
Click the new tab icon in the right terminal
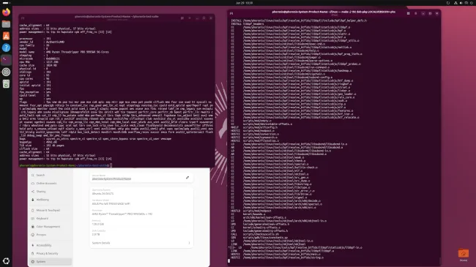(x=231, y=13)
